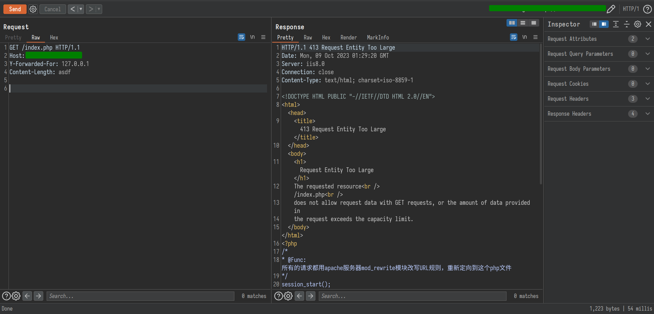Close the Inspector panel

[649, 24]
